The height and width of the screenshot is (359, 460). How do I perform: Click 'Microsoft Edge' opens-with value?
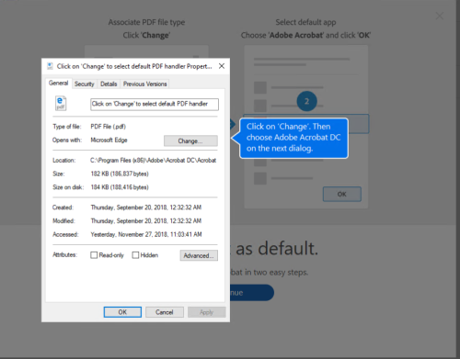[109, 140]
